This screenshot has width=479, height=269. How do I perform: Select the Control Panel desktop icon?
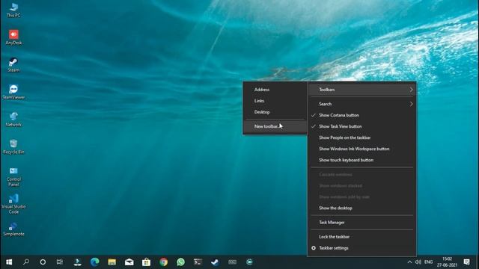coord(13,176)
